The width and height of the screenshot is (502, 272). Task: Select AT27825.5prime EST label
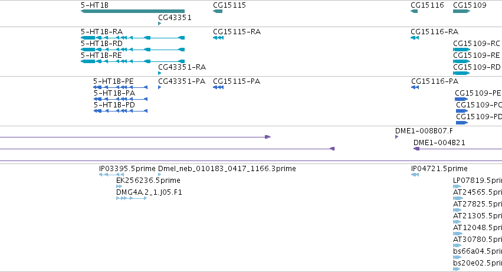[477, 204]
